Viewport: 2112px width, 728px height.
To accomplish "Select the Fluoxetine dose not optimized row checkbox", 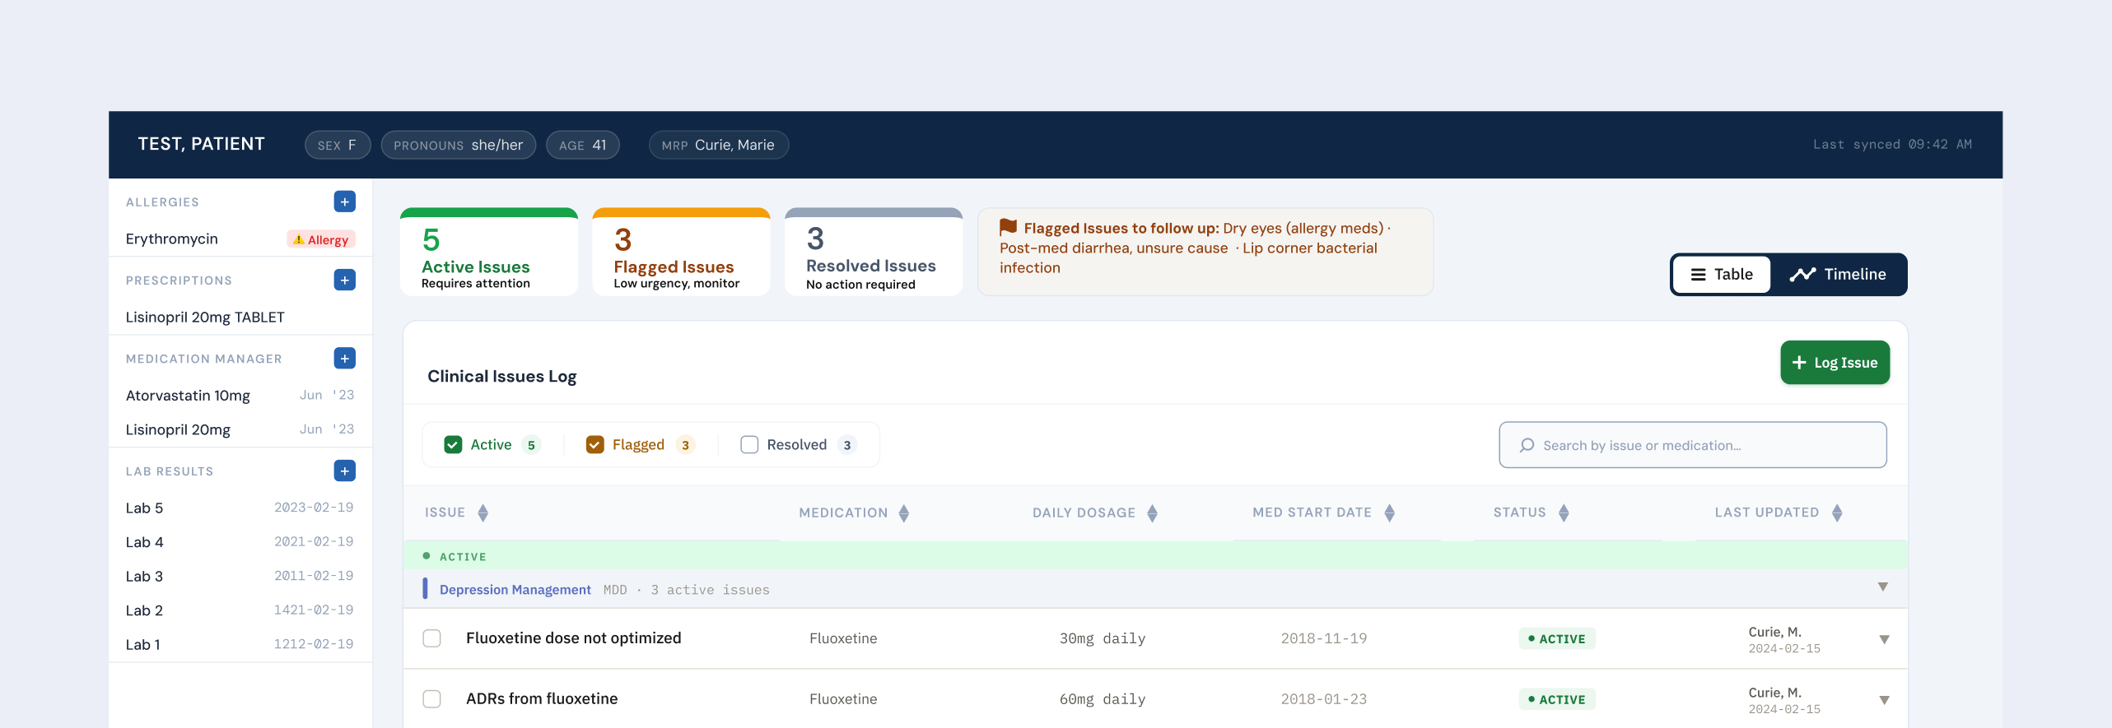I will (x=431, y=638).
